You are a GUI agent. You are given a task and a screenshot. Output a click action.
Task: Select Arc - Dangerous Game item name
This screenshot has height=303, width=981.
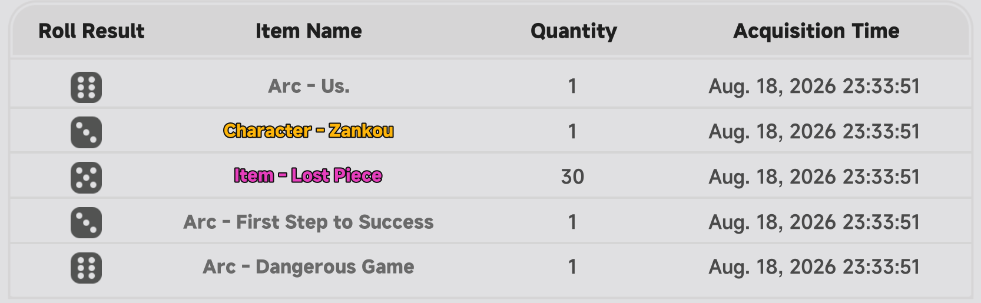click(309, 267)
